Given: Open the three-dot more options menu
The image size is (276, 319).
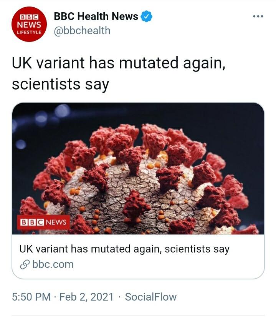Looking at the screenshot, I should tap(258, 17).
